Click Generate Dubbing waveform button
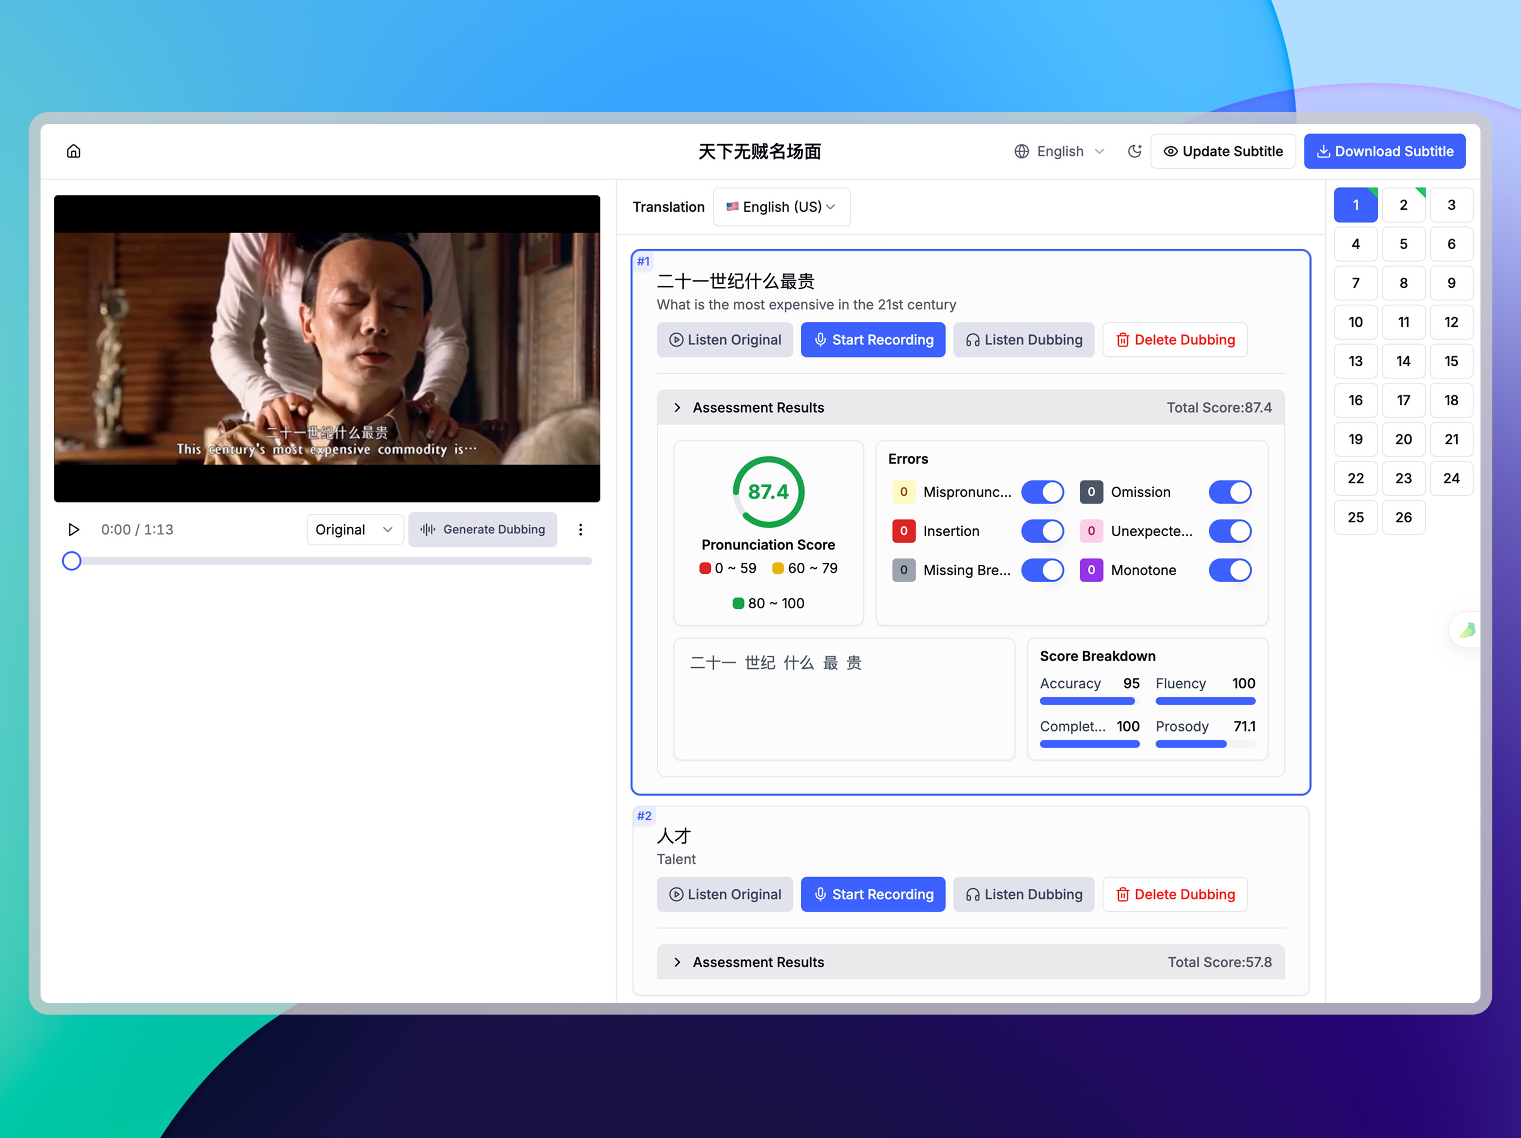Viewport: 1521px width, 1138px height. (x=483, y=530)
